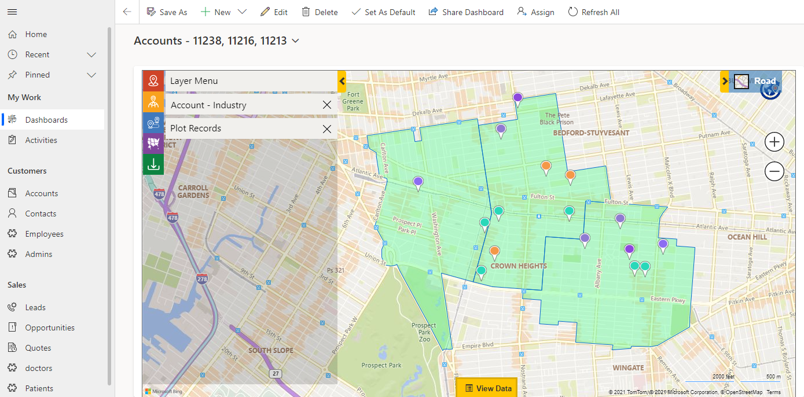The width and height of the screenshot is (804, 397).
Task: Click the purple USA territory map icon
Action: [x=153, y=143]
